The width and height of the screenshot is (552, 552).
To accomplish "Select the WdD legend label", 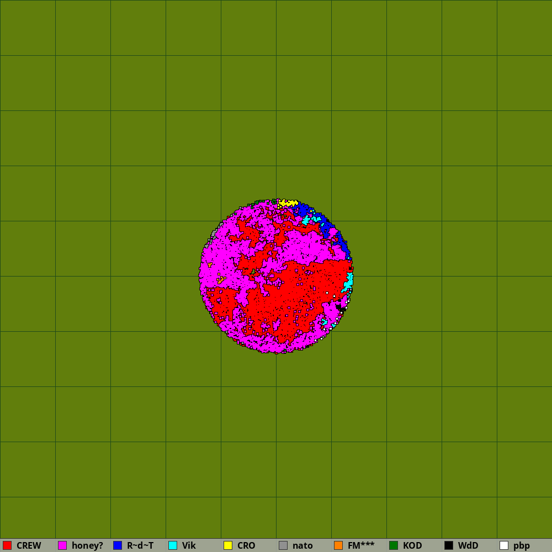I will (x=468, y=546).
